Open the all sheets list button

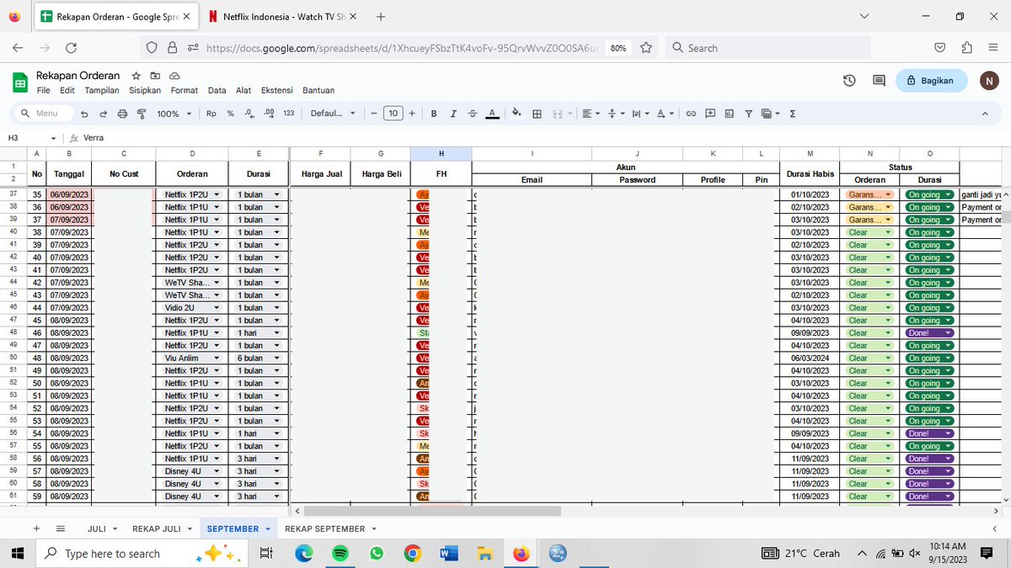click(61, 528)
